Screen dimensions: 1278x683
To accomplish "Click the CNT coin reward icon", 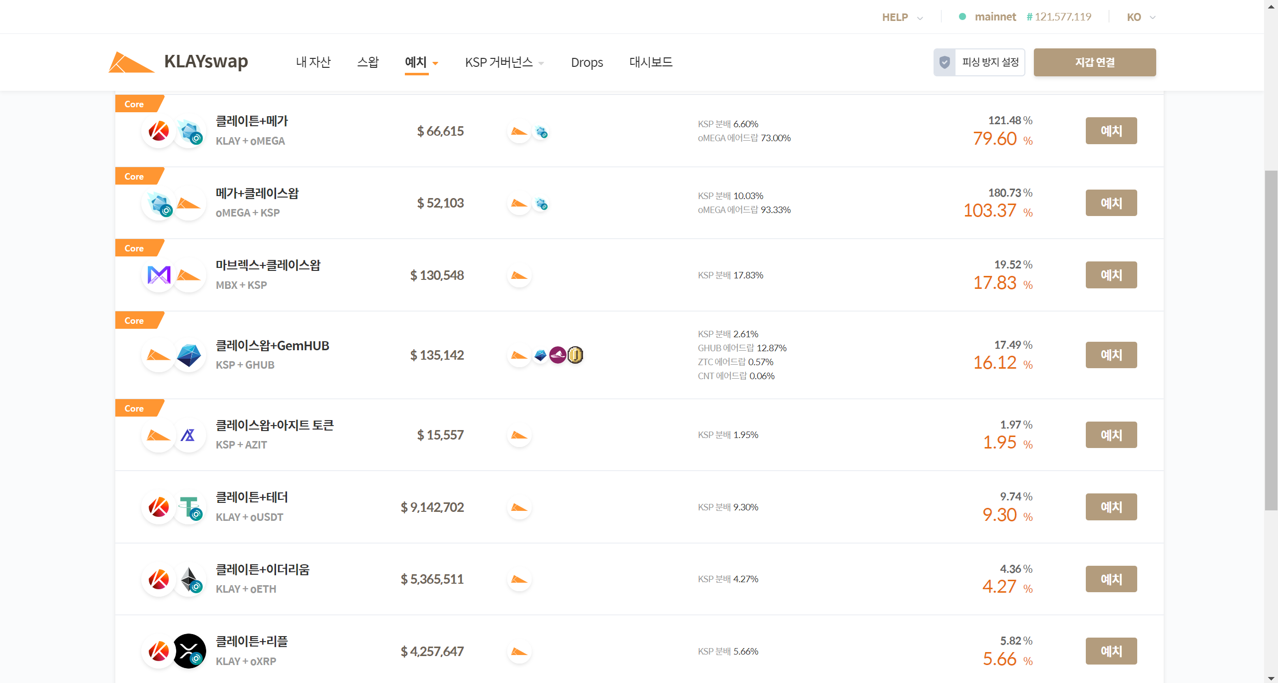I will (x=575, y=355).
